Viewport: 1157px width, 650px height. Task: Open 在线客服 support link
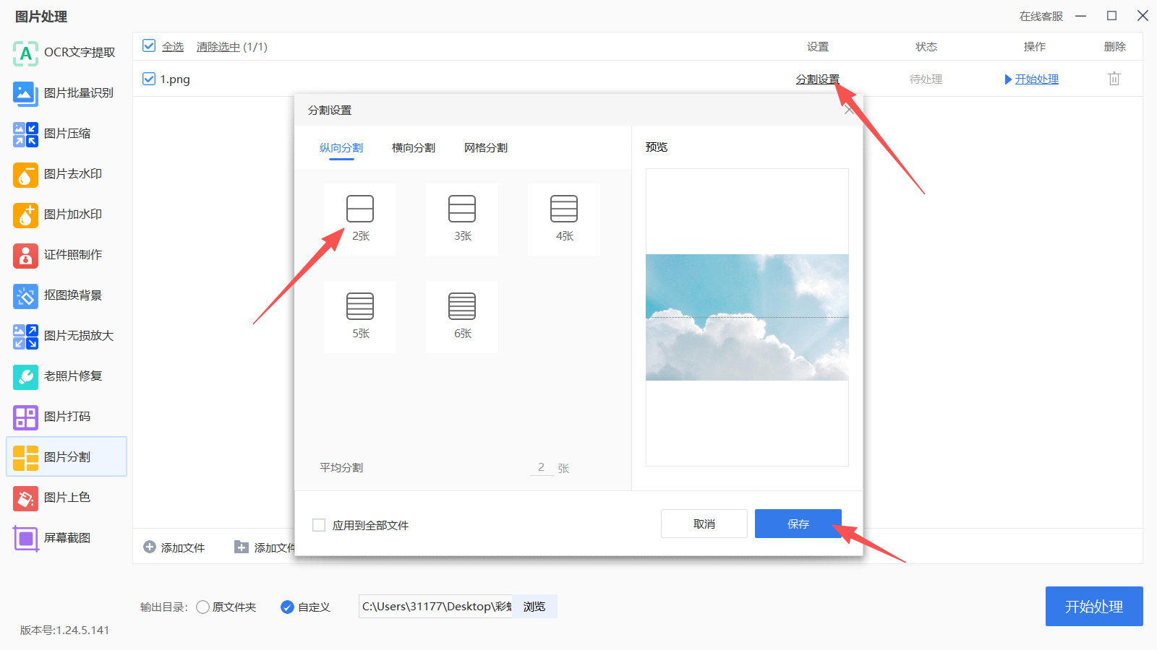click(1041, 16)
